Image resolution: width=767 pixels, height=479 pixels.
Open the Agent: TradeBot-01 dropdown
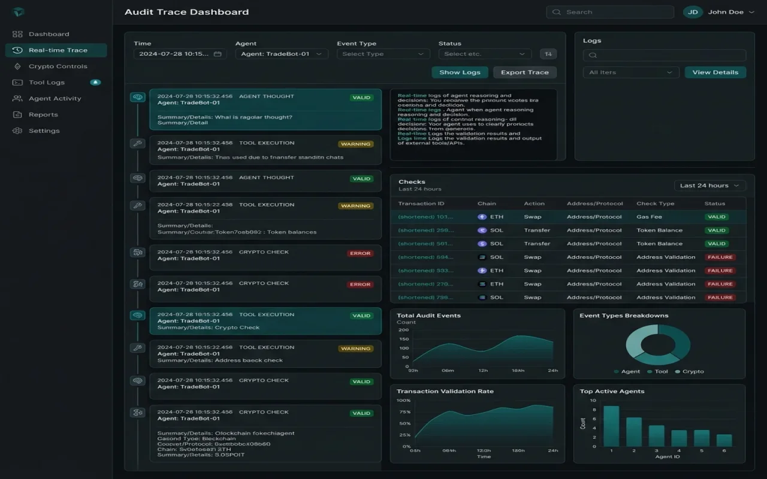pyautogui.click(x=282, y=54)
